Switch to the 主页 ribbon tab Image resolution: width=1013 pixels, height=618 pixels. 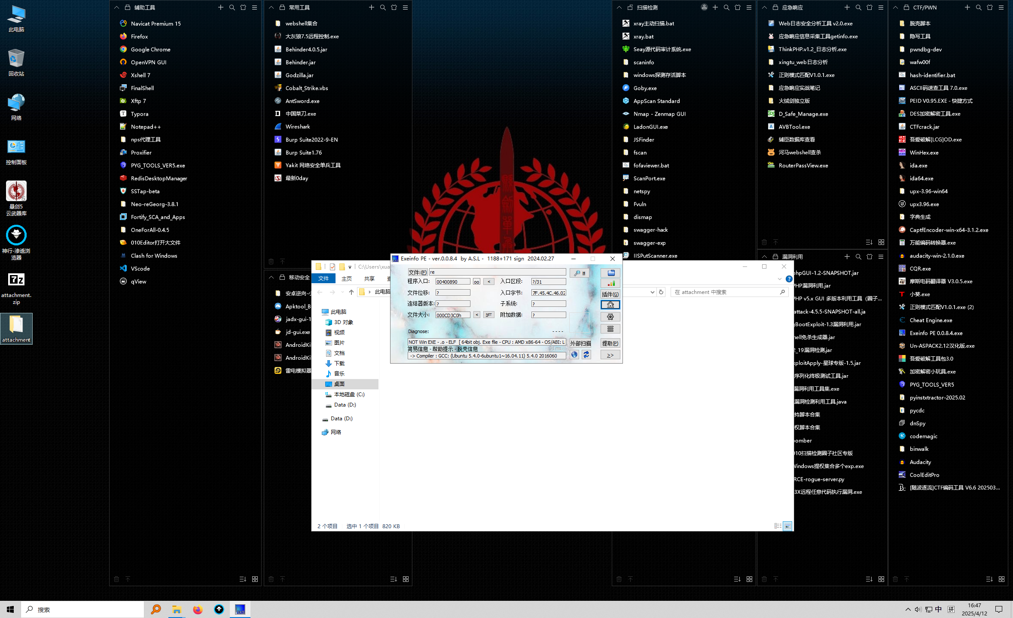[x=347, y=278]
